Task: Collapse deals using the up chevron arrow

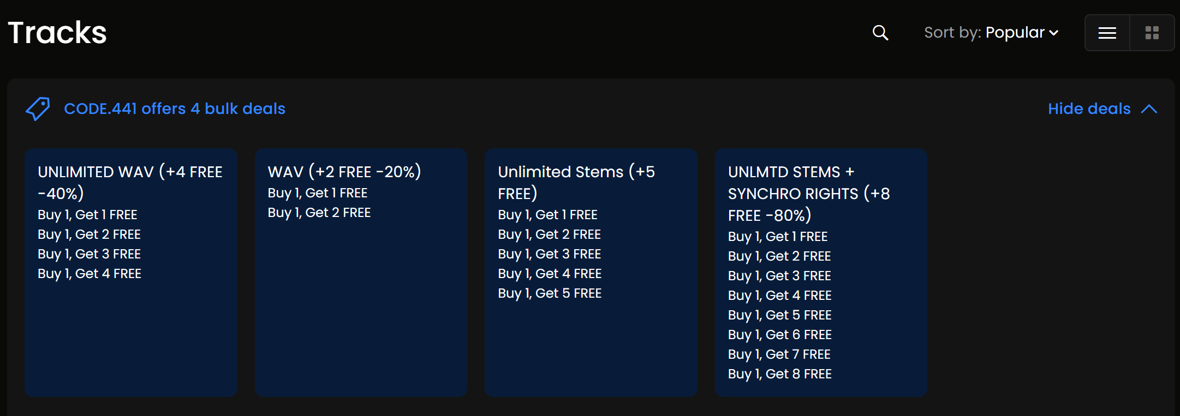Action: point(1149,108)
